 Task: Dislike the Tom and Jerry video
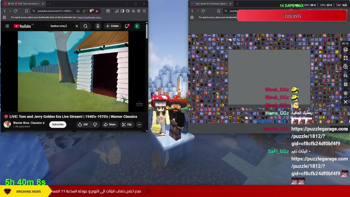[x=95, y=124]
